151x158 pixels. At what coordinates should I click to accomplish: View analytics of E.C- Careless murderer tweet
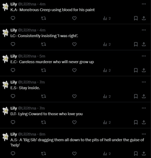point(107,71)
